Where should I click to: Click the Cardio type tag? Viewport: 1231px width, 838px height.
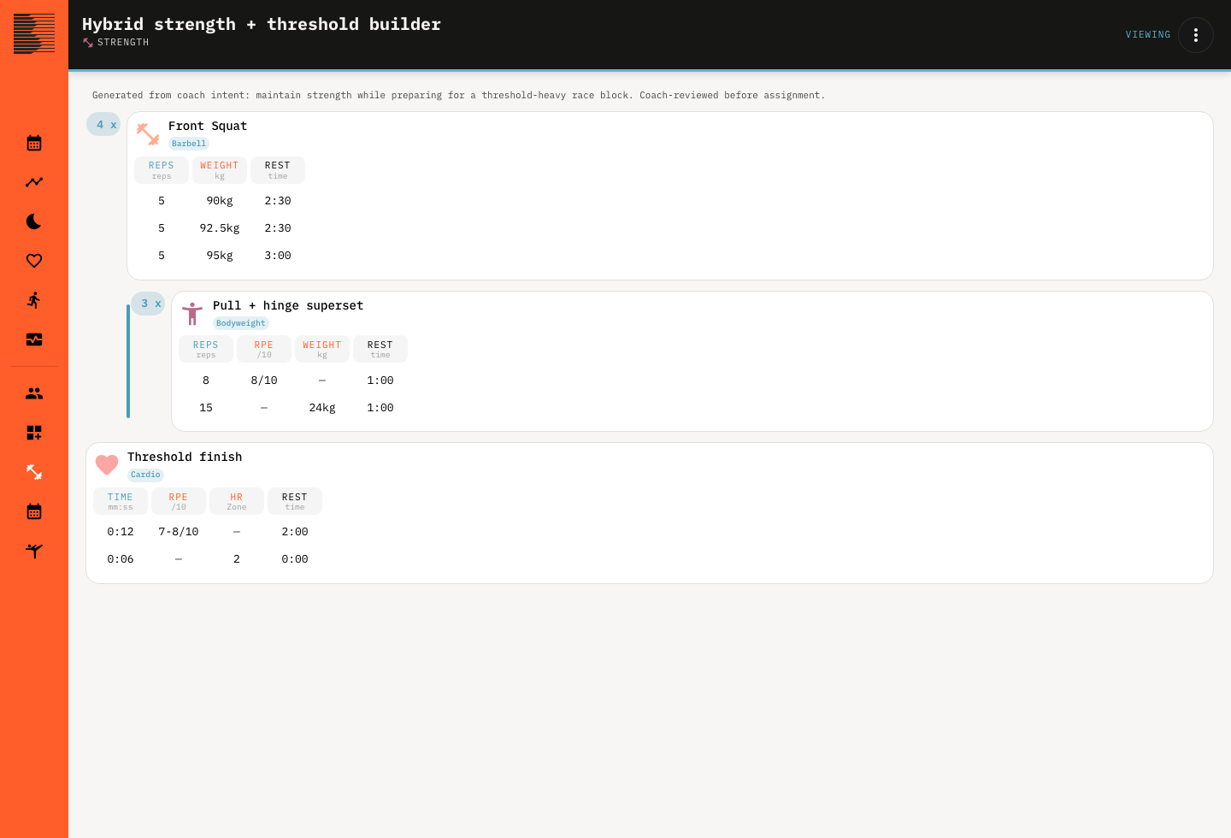pyautogui.click(x=145, y=475)
